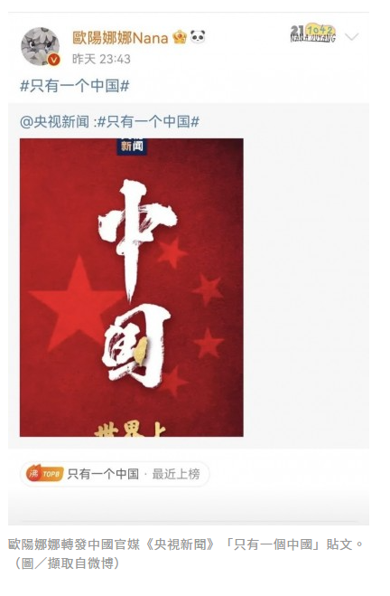Click the orange verified V badge

pyautogui.click(x=54, y=60)
